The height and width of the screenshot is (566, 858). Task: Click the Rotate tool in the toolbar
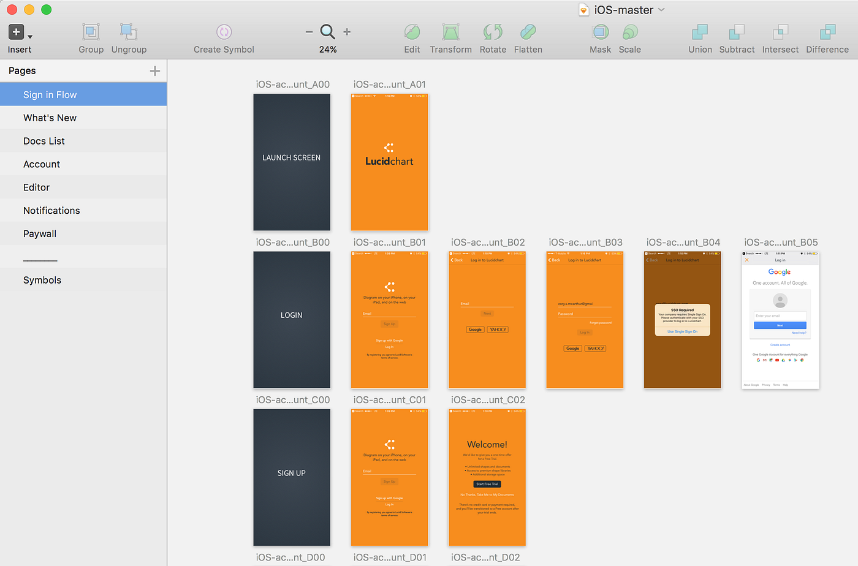[493, 37]
